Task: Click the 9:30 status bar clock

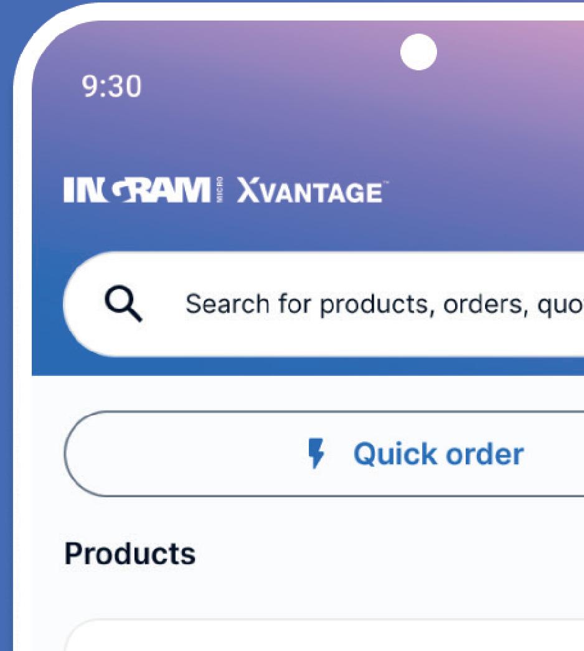Action: coord(111,87)
